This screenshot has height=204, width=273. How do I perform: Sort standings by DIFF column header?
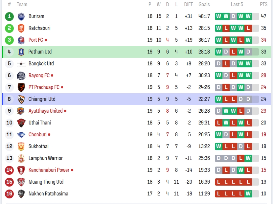click(x=189, y=4)
